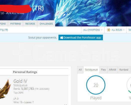Click the gold star roles icon

(109, 30)
